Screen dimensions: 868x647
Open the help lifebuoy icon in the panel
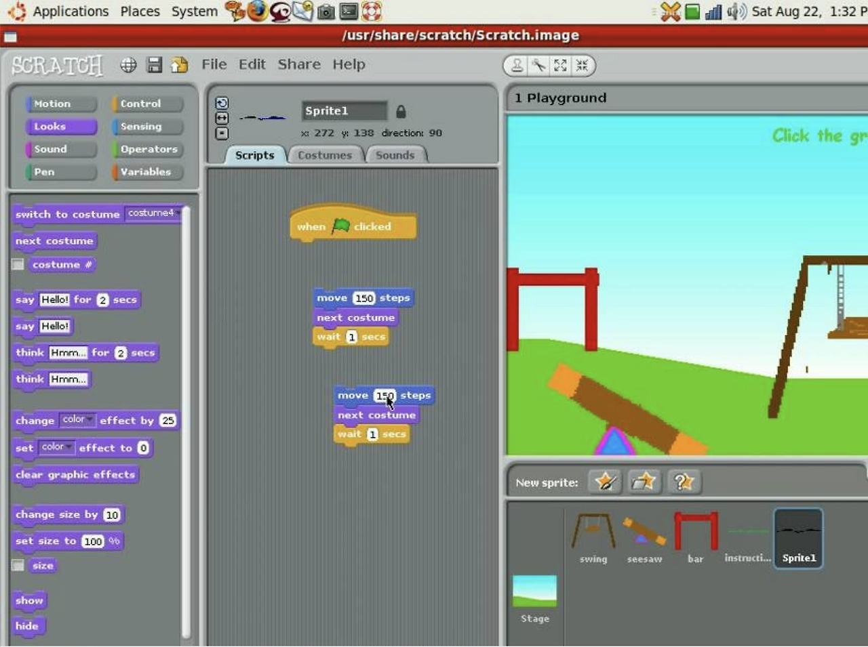pyautogui.click(x=372, y=11)
